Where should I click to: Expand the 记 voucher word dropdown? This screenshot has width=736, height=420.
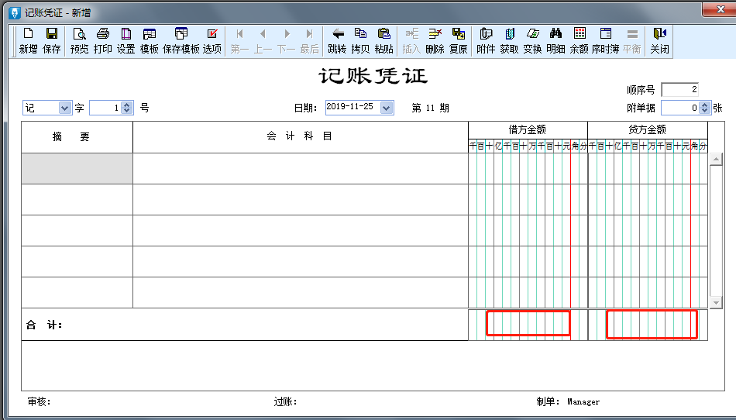coord(65,108)
